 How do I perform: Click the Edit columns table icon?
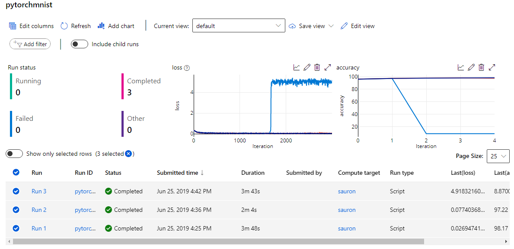[13, 26]
